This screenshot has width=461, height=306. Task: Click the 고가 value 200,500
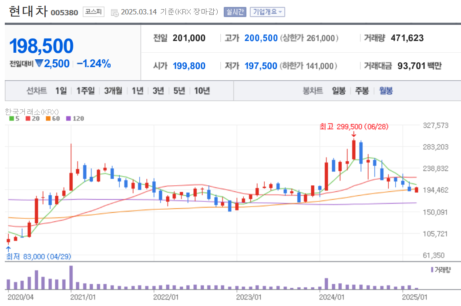261,38
